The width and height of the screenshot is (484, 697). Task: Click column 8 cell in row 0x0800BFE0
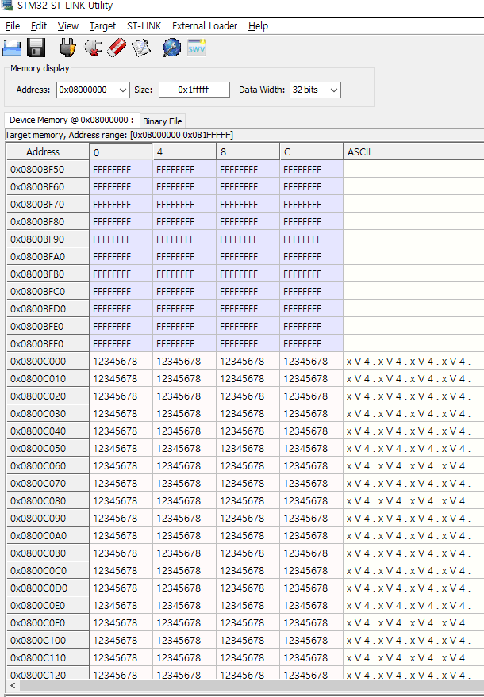(248, 326)
